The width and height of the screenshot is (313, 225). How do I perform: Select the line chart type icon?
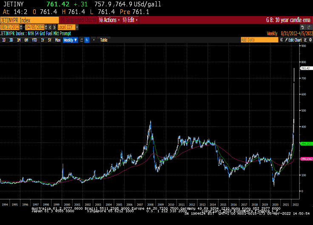click(x=81, y=40)
